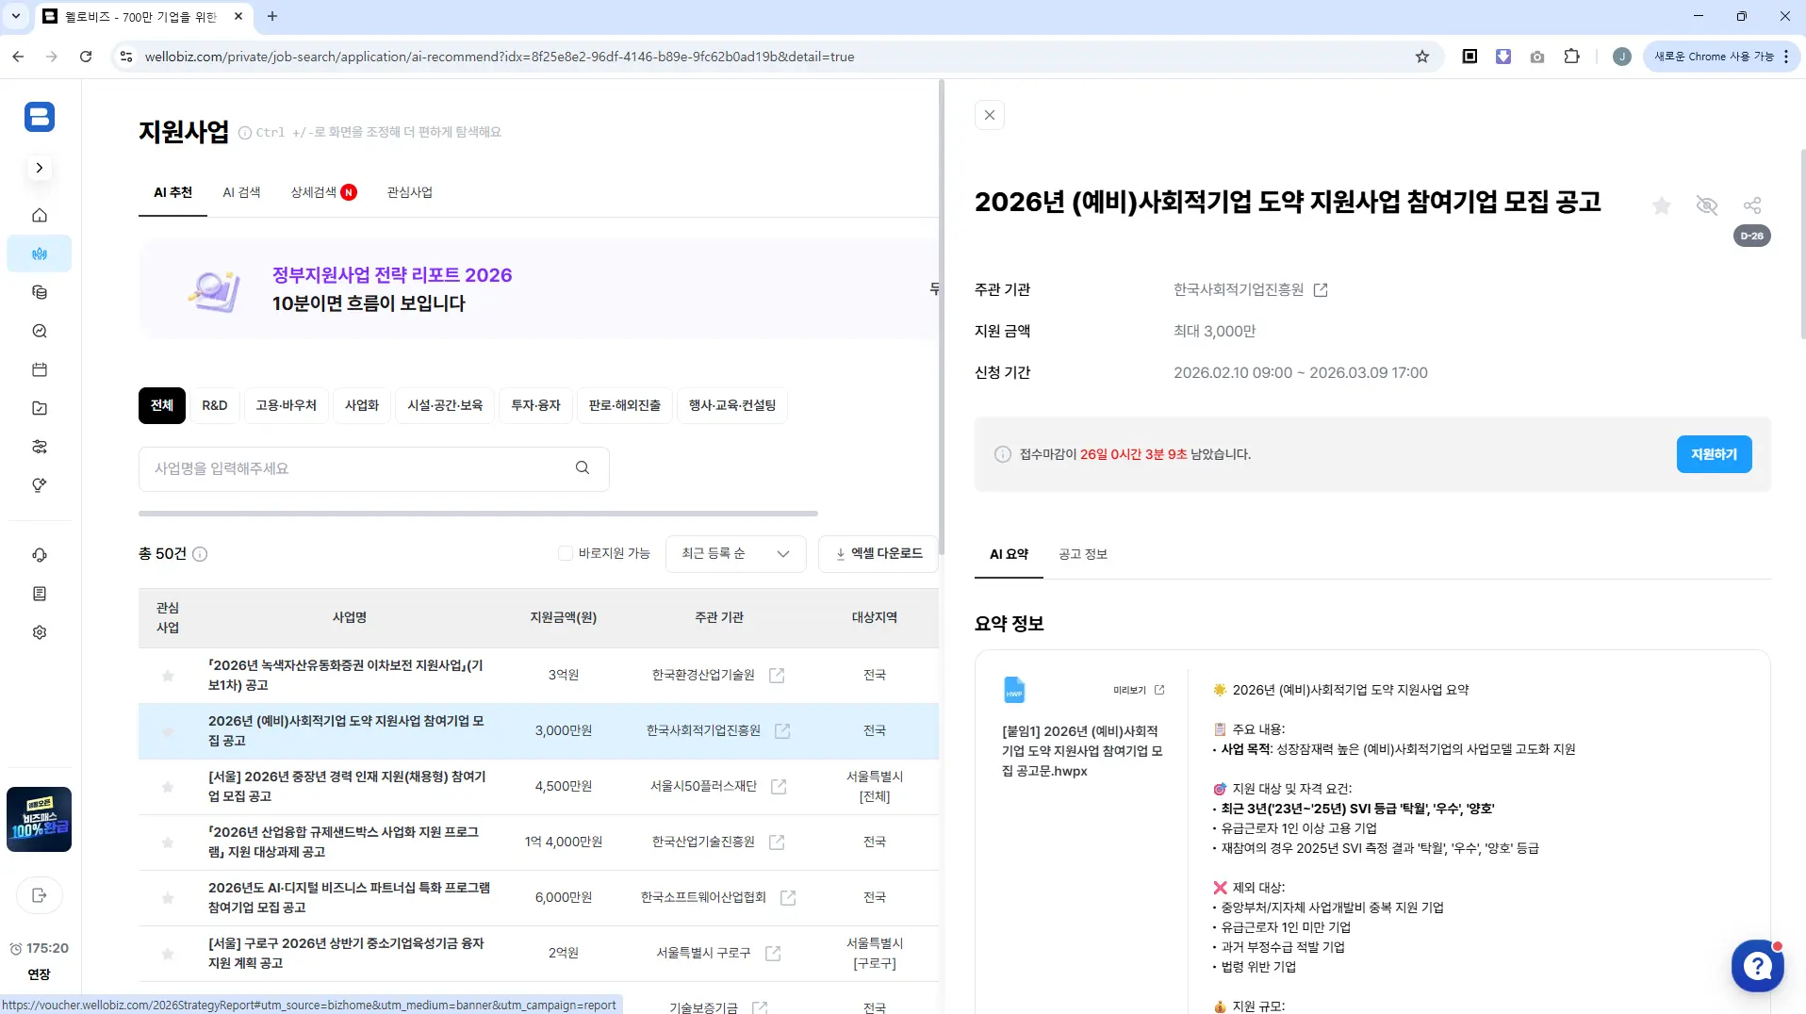The image size is (1806, 1014).
Task: Click the magnifier icon in the 사업명 search field
Action: pyautogui.click(x=583, y=468)
